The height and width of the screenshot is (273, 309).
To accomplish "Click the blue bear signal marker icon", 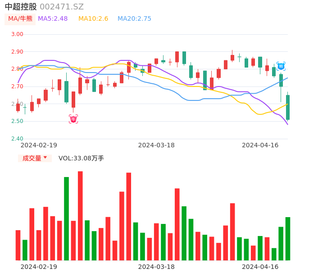I will click(x=281, y=66).
